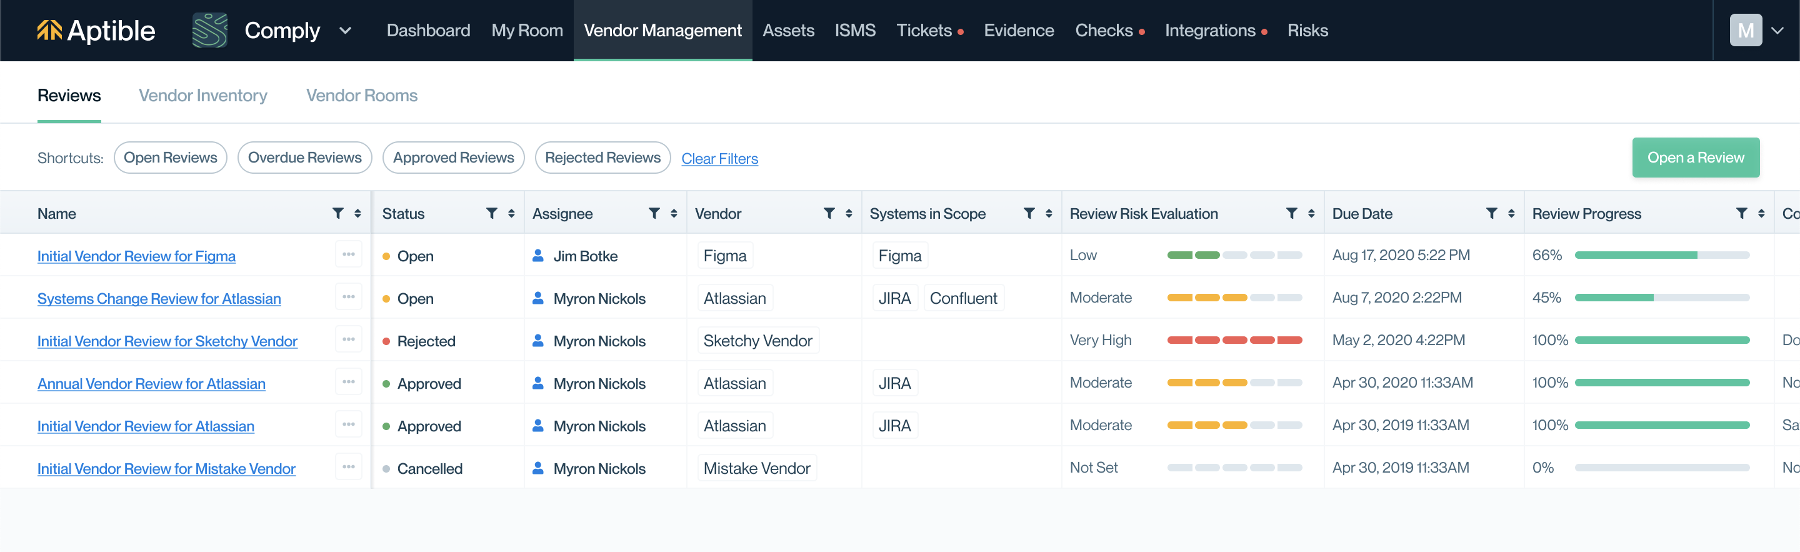Open the more options menu for the Systems Change Review row

click(349, 297)
